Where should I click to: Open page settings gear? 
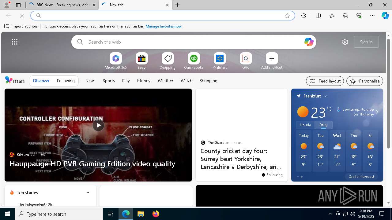[x=345, y=42]
